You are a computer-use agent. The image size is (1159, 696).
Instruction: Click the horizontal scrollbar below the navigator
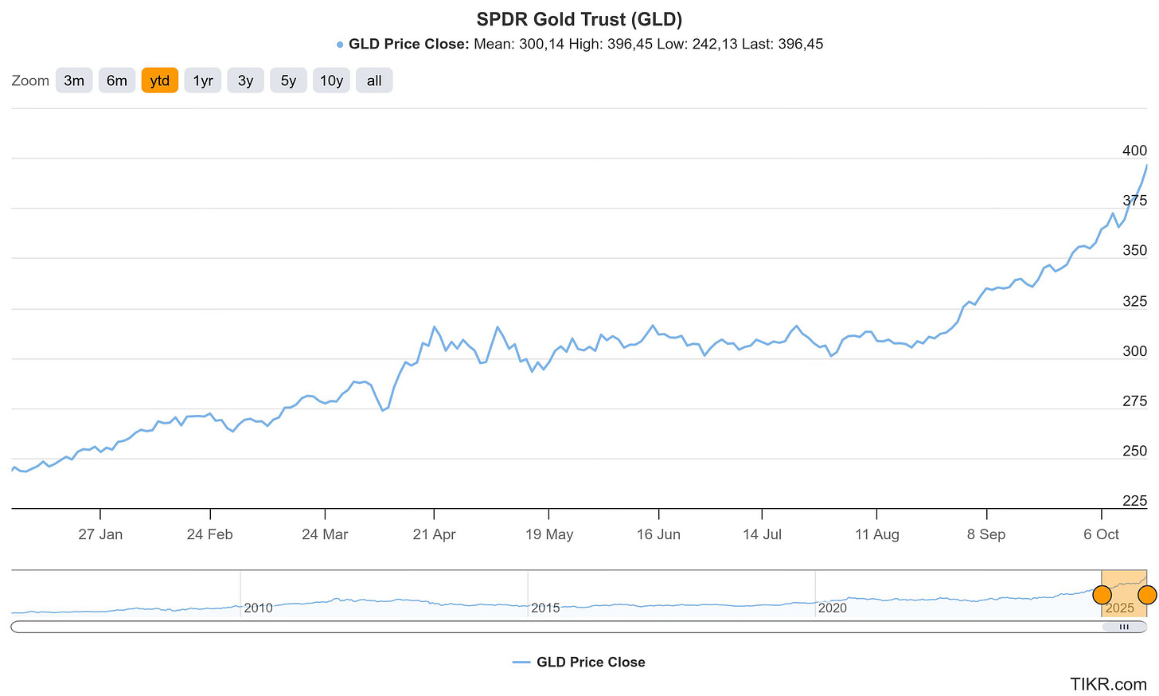[557, 628]
